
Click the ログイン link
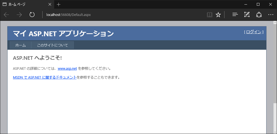click(254, 32)
